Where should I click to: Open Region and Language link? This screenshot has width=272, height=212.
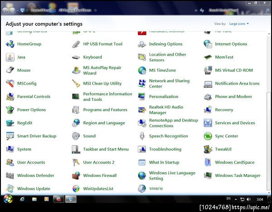tap(104, 123)
